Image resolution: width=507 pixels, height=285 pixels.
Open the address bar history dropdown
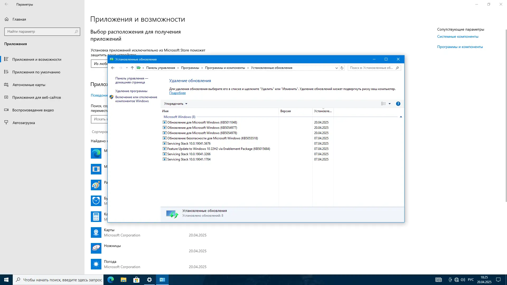336,68
